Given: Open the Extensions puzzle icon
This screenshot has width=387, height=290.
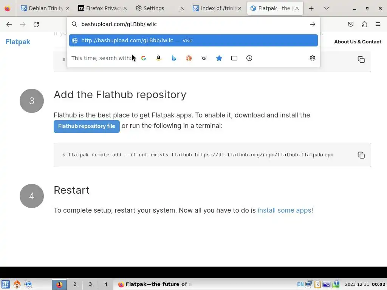Looking at the screenshot, I should (364, 24).
